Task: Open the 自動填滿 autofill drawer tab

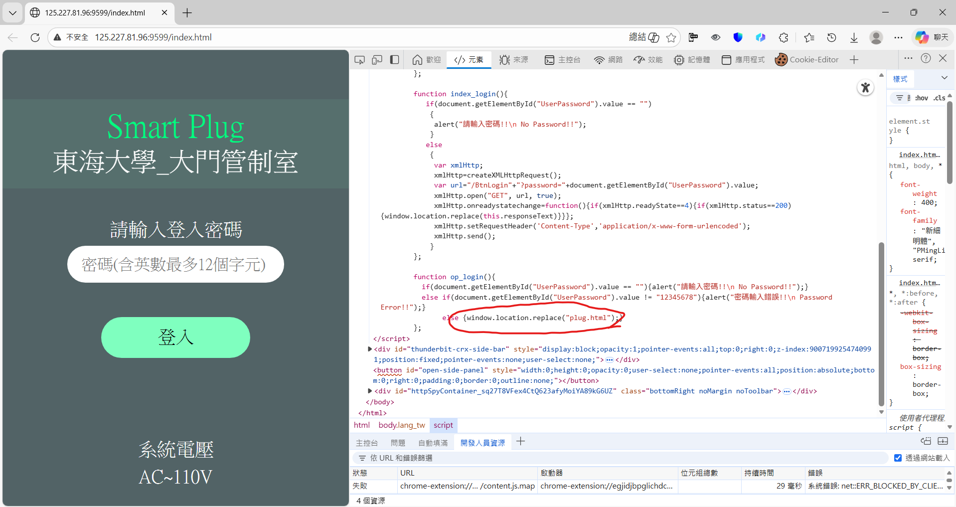Action: (433, 443)
